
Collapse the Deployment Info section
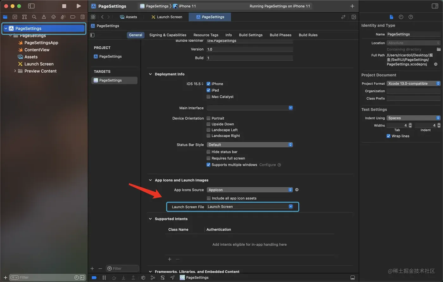[150, 74]
